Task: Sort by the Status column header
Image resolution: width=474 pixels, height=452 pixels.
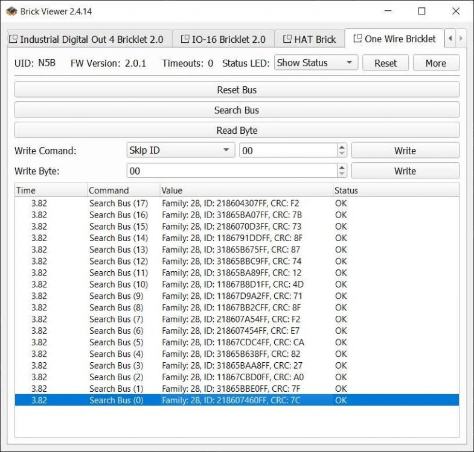Action: [x=396, y=190]
